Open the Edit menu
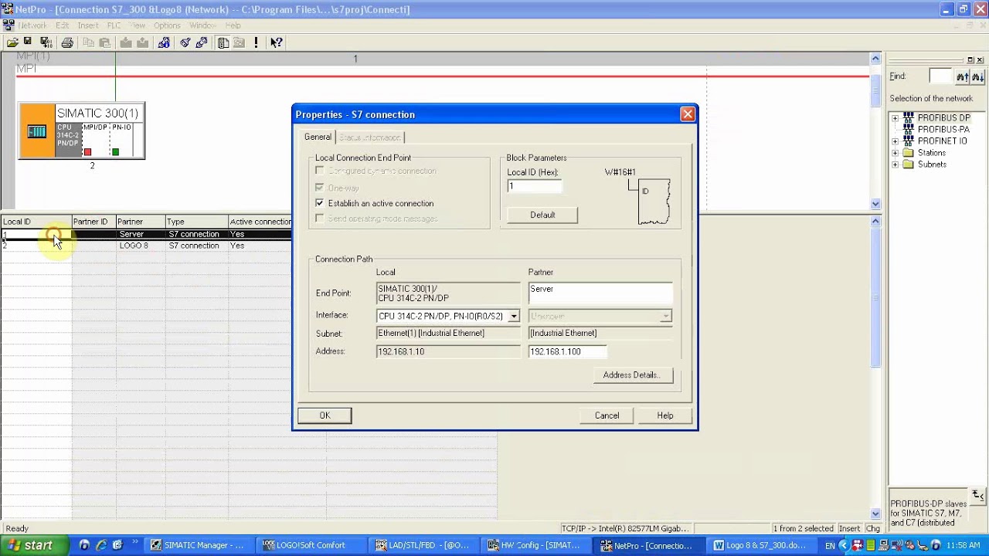 coord(62,25)
